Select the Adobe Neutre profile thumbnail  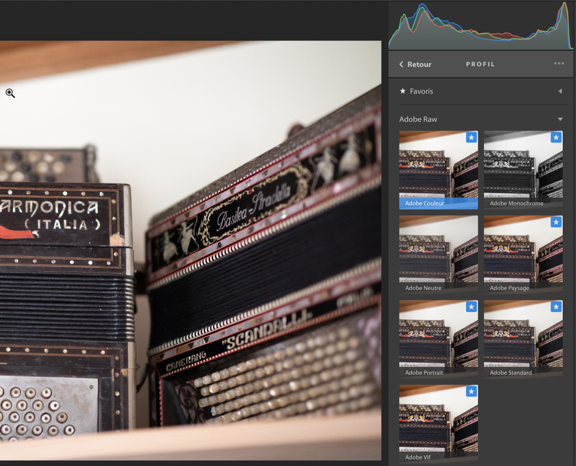438,254
